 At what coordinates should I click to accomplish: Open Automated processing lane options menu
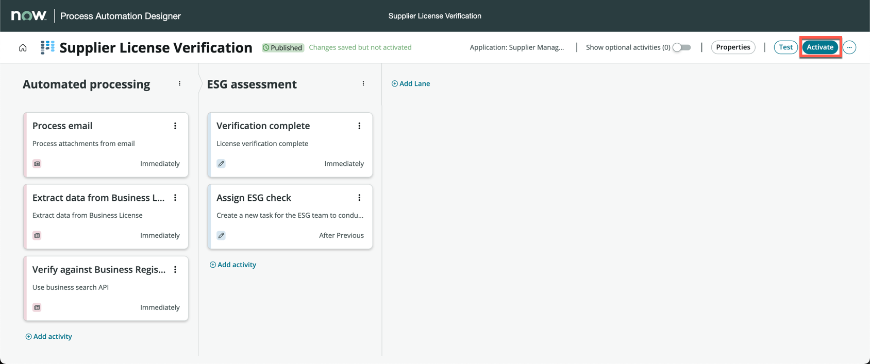point(180,83)
